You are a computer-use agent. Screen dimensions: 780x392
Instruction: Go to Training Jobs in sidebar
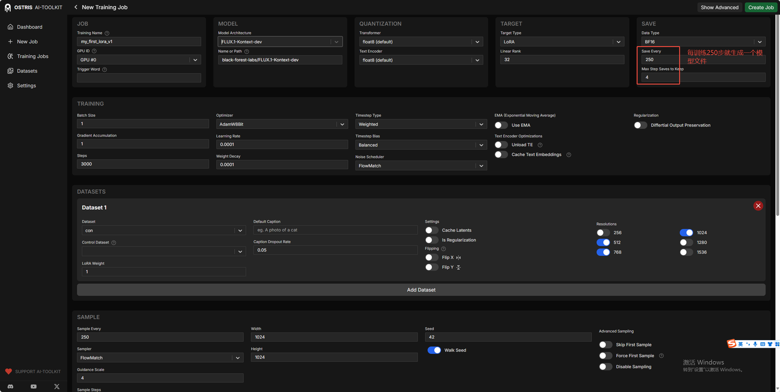(32, 56)
